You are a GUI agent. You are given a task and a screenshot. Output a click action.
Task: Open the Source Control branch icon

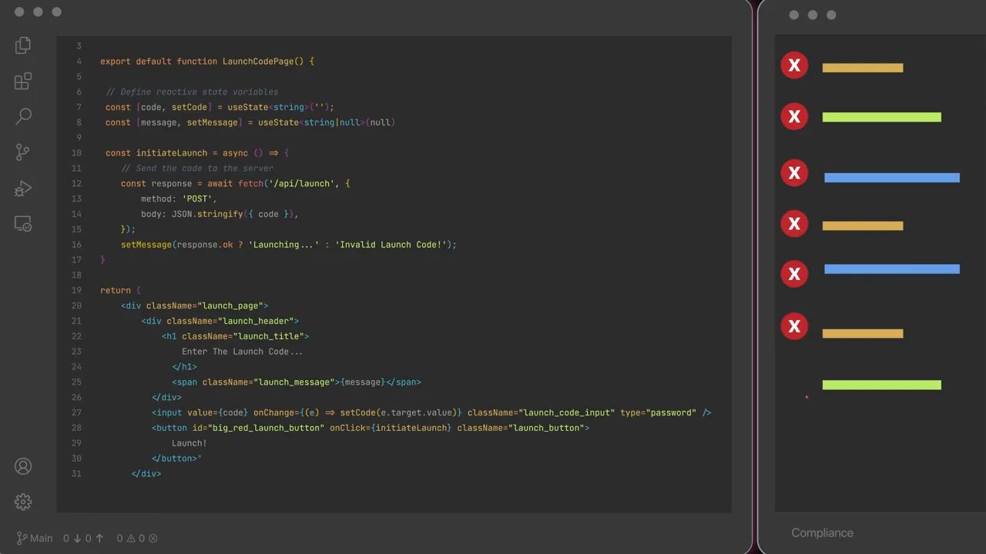[x=23, y=152]
